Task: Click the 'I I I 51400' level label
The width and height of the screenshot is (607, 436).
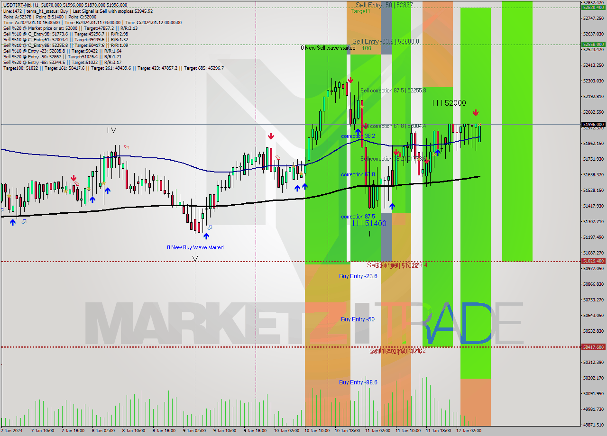Action: [369, 223]
